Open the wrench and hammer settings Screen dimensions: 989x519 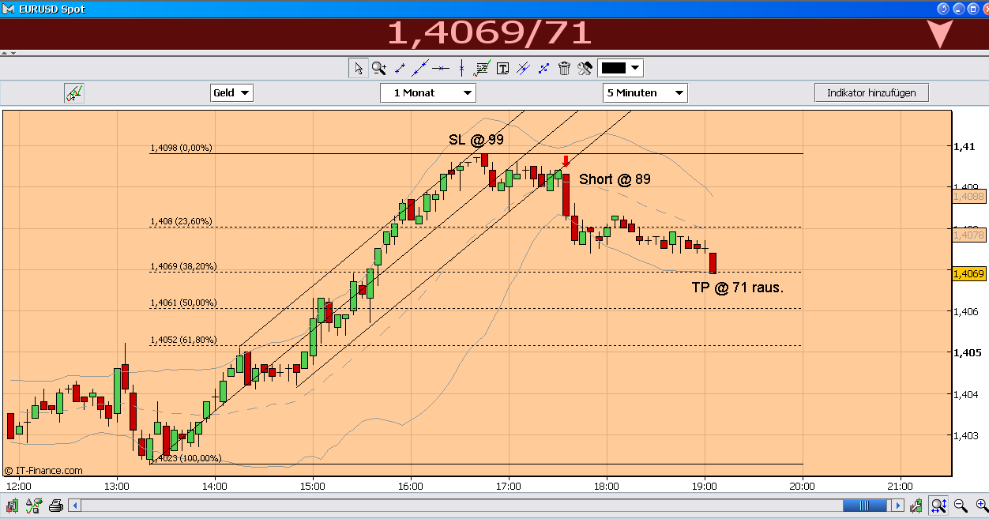585,68
